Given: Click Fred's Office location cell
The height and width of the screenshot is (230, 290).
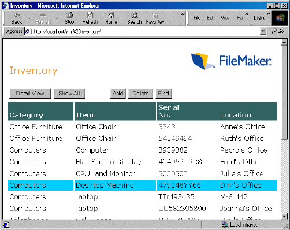Looking at the screenshot, I should coord(241,162).
